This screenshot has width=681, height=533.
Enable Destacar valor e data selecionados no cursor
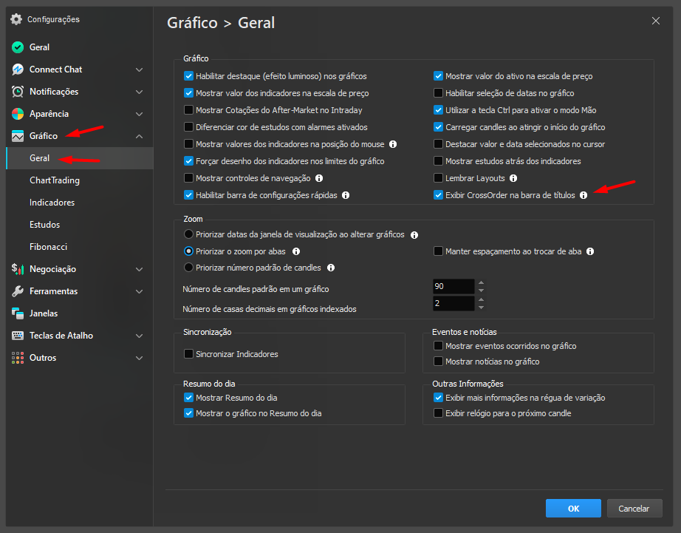coord(438,144)
